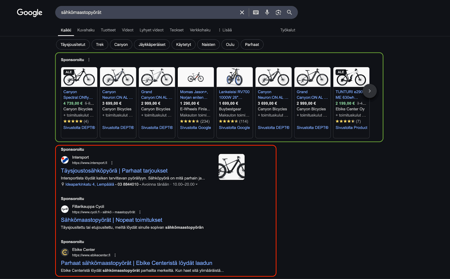Open the Verkkohaku tab
Image resolution: width=450 pixels, height=279 pixels.
(200, 30)
